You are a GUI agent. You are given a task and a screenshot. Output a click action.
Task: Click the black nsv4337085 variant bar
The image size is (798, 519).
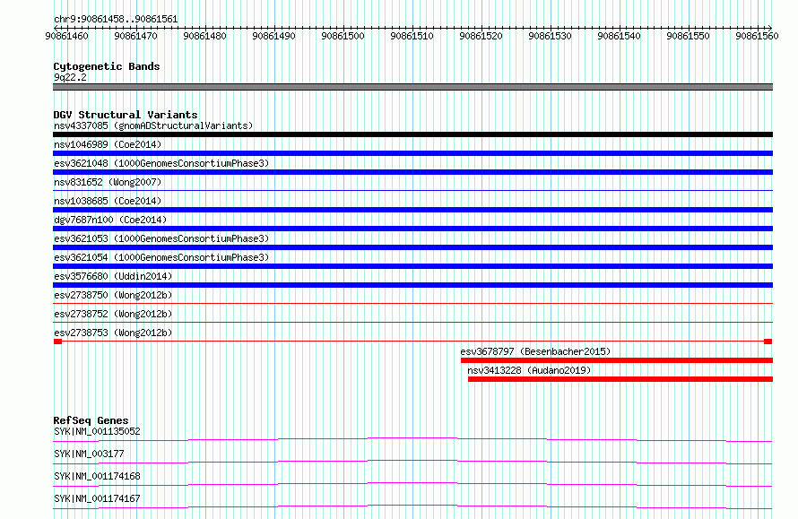412,134
